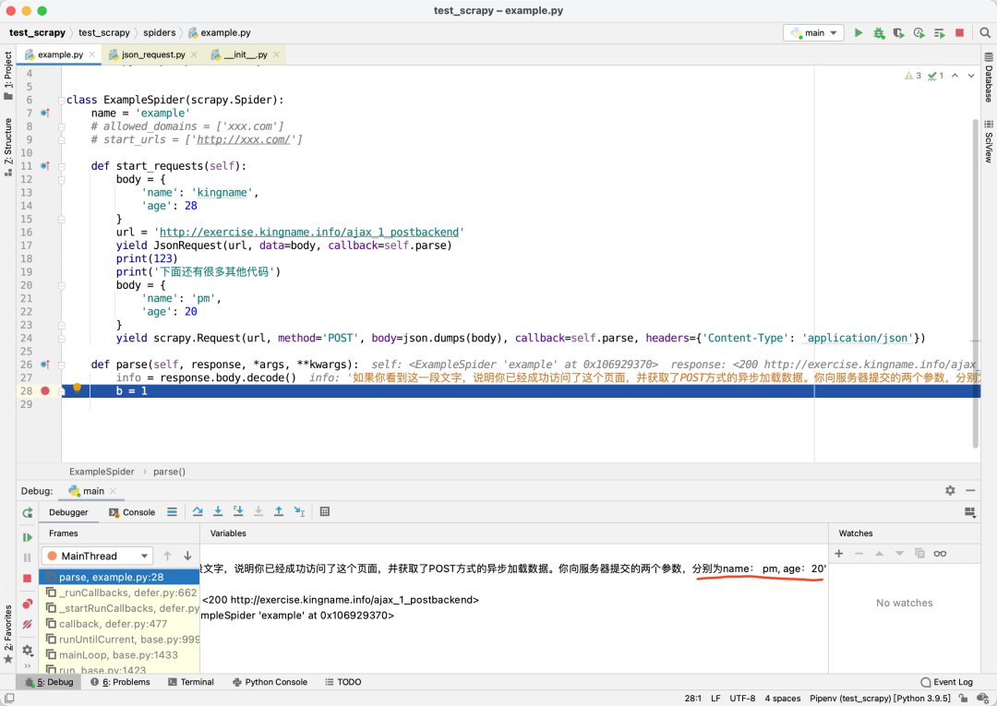Open the Python Console tool window
The image size is (997, 706).
pos(270,682)
